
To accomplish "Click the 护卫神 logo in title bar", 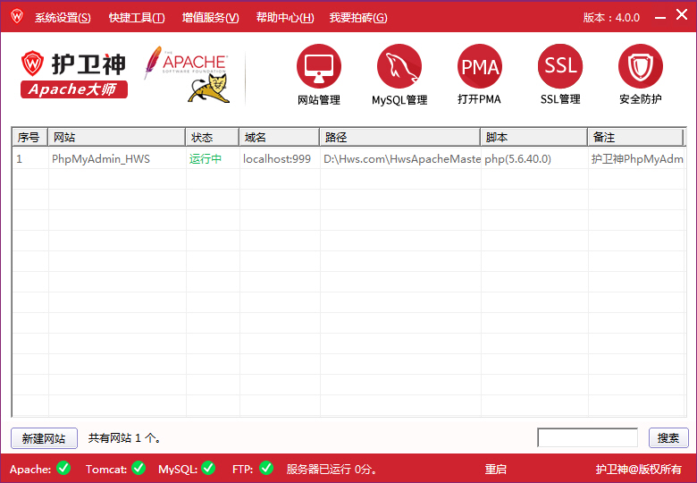I will pos(16,17).
